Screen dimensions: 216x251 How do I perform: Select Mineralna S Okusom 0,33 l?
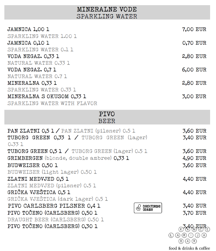(47, 96)
